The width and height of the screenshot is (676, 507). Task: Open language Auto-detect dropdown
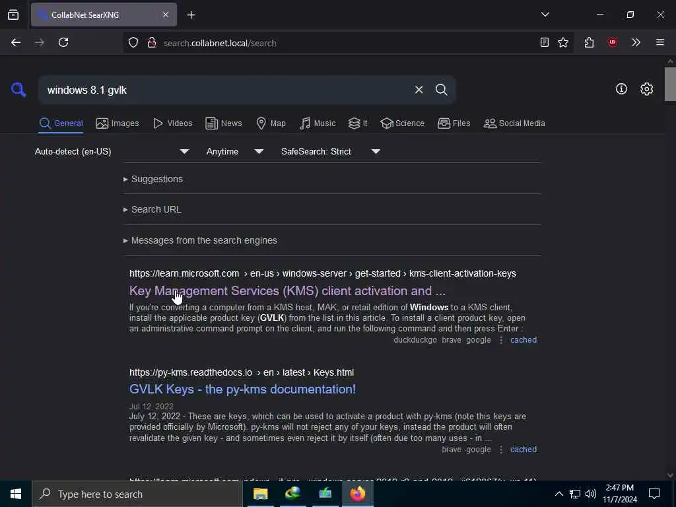(x=112, y=151)
